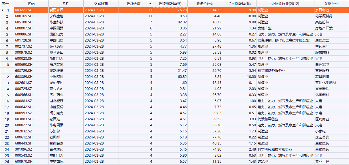This screenshot has height=165, width=349.
Task: Click the 交易日期 column header
Action: point(101,4)
